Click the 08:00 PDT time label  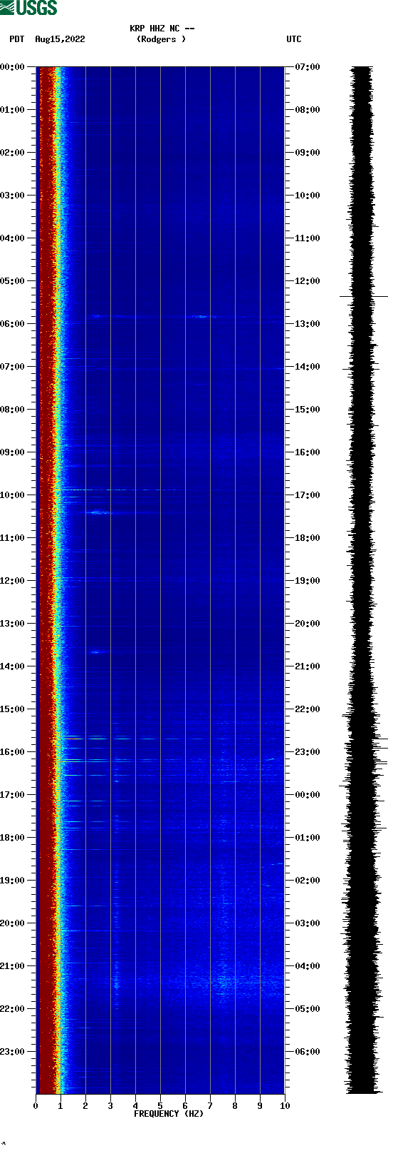[x=13, y=410]
